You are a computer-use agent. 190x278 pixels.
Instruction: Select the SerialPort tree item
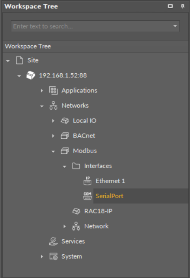tap(109, 196)
